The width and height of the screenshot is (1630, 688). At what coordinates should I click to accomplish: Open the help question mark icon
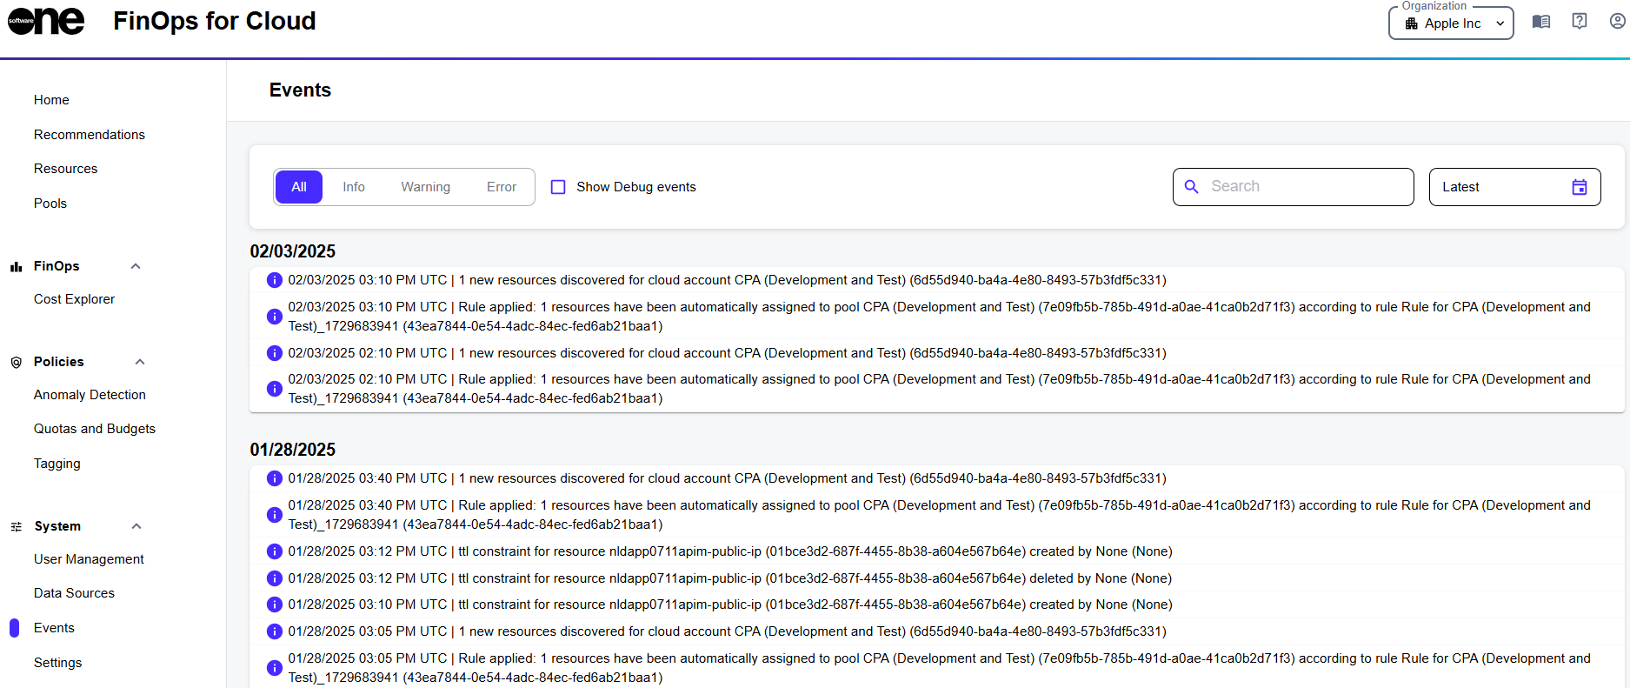[1579, 22]
